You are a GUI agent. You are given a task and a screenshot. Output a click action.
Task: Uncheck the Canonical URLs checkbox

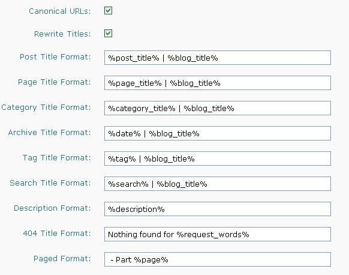[108, 10]
